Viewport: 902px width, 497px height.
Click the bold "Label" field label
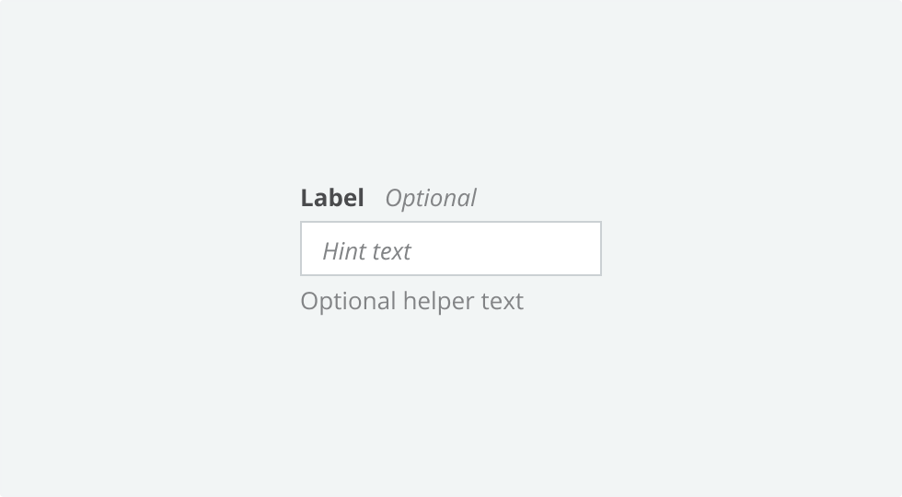332,198
